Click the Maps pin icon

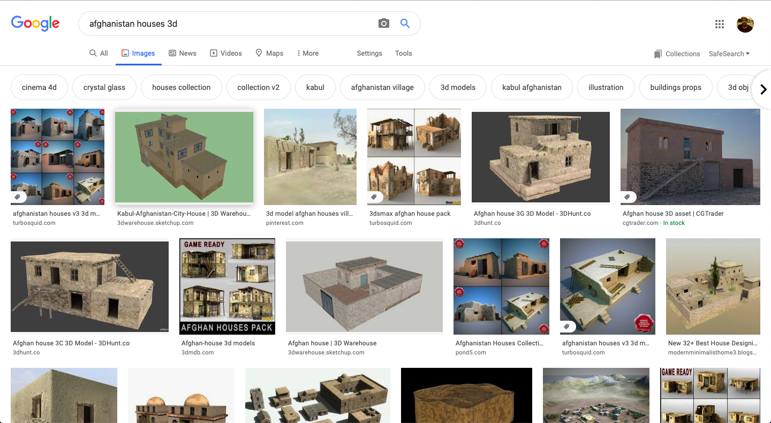click(258, 53)
